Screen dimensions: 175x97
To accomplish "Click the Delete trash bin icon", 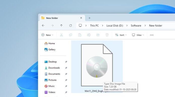I will click(107, 35).
